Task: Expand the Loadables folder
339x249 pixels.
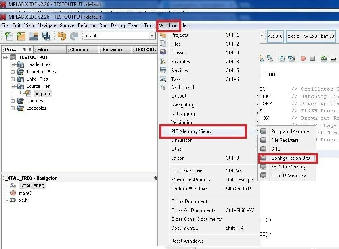Action: click(x=13, y=108)
